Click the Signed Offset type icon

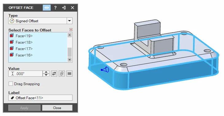click(12, 21)
